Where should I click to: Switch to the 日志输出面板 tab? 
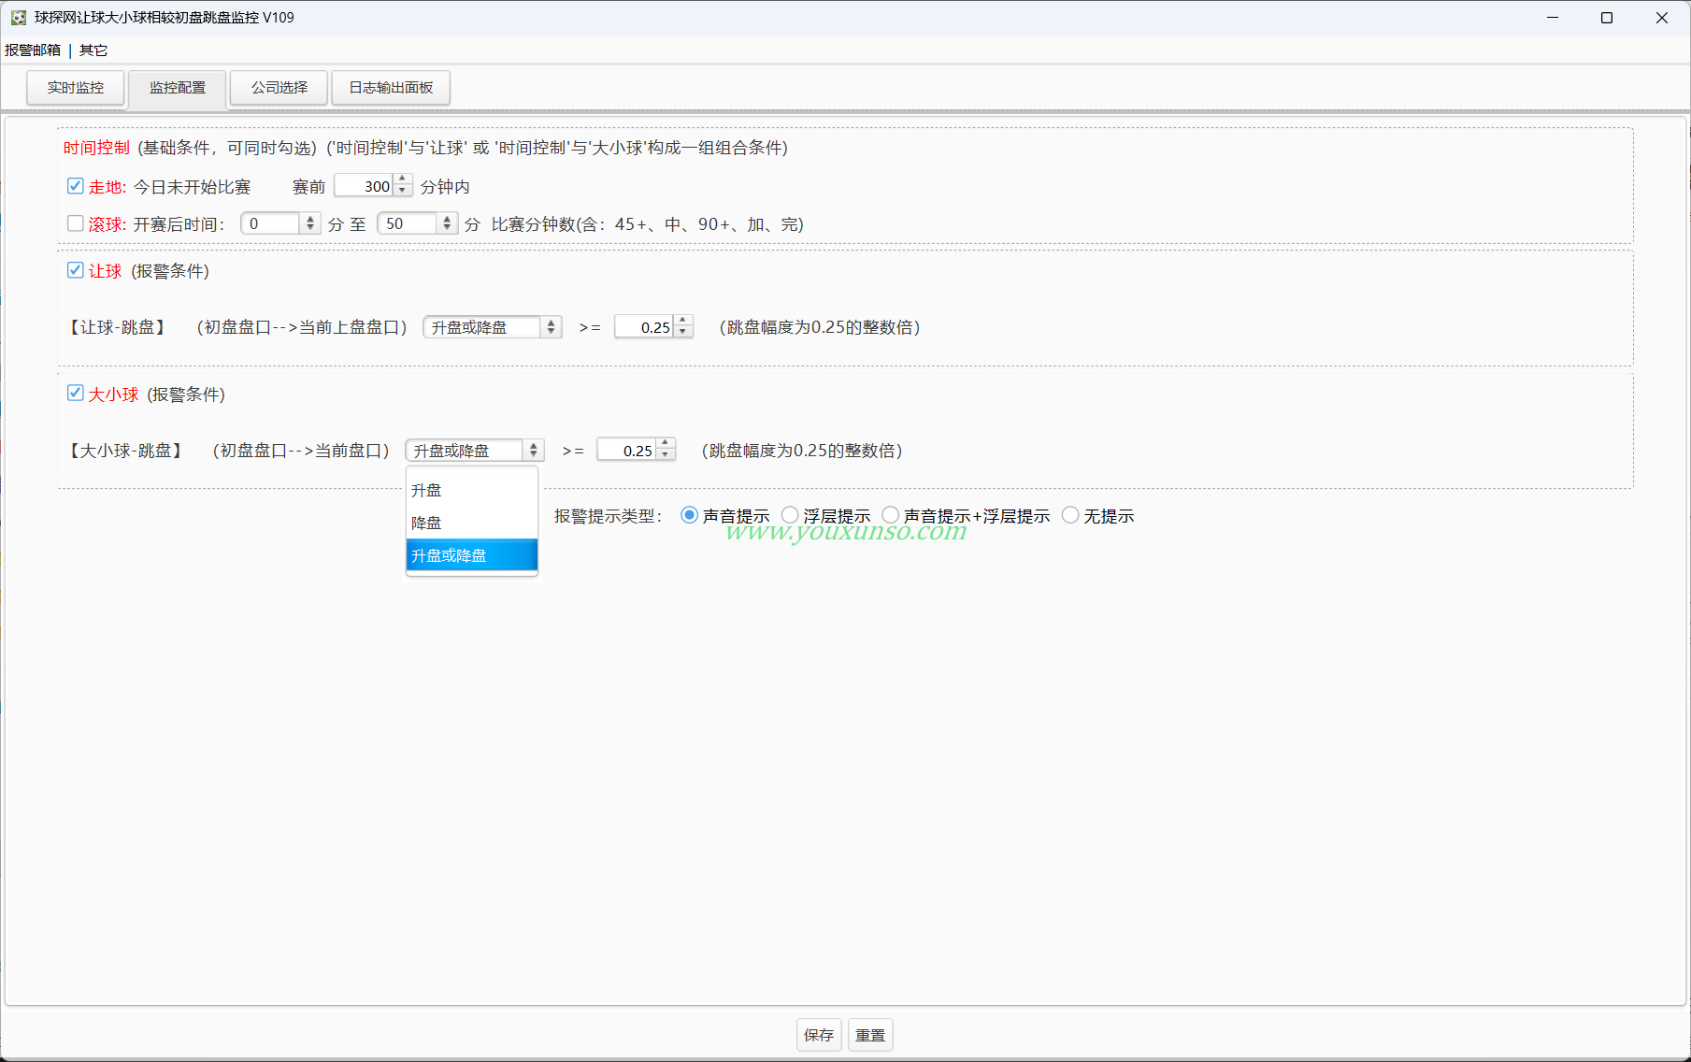pyautogui.click(x=391, y=88)
